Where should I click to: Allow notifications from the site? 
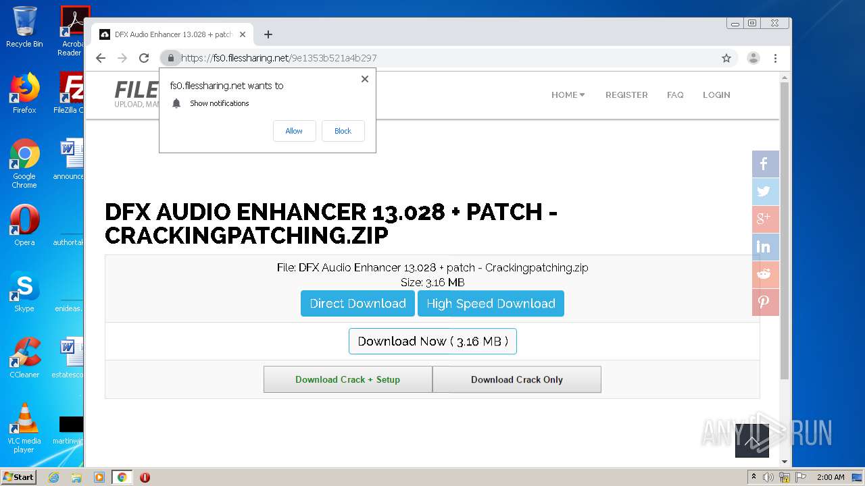click(294, 131)
